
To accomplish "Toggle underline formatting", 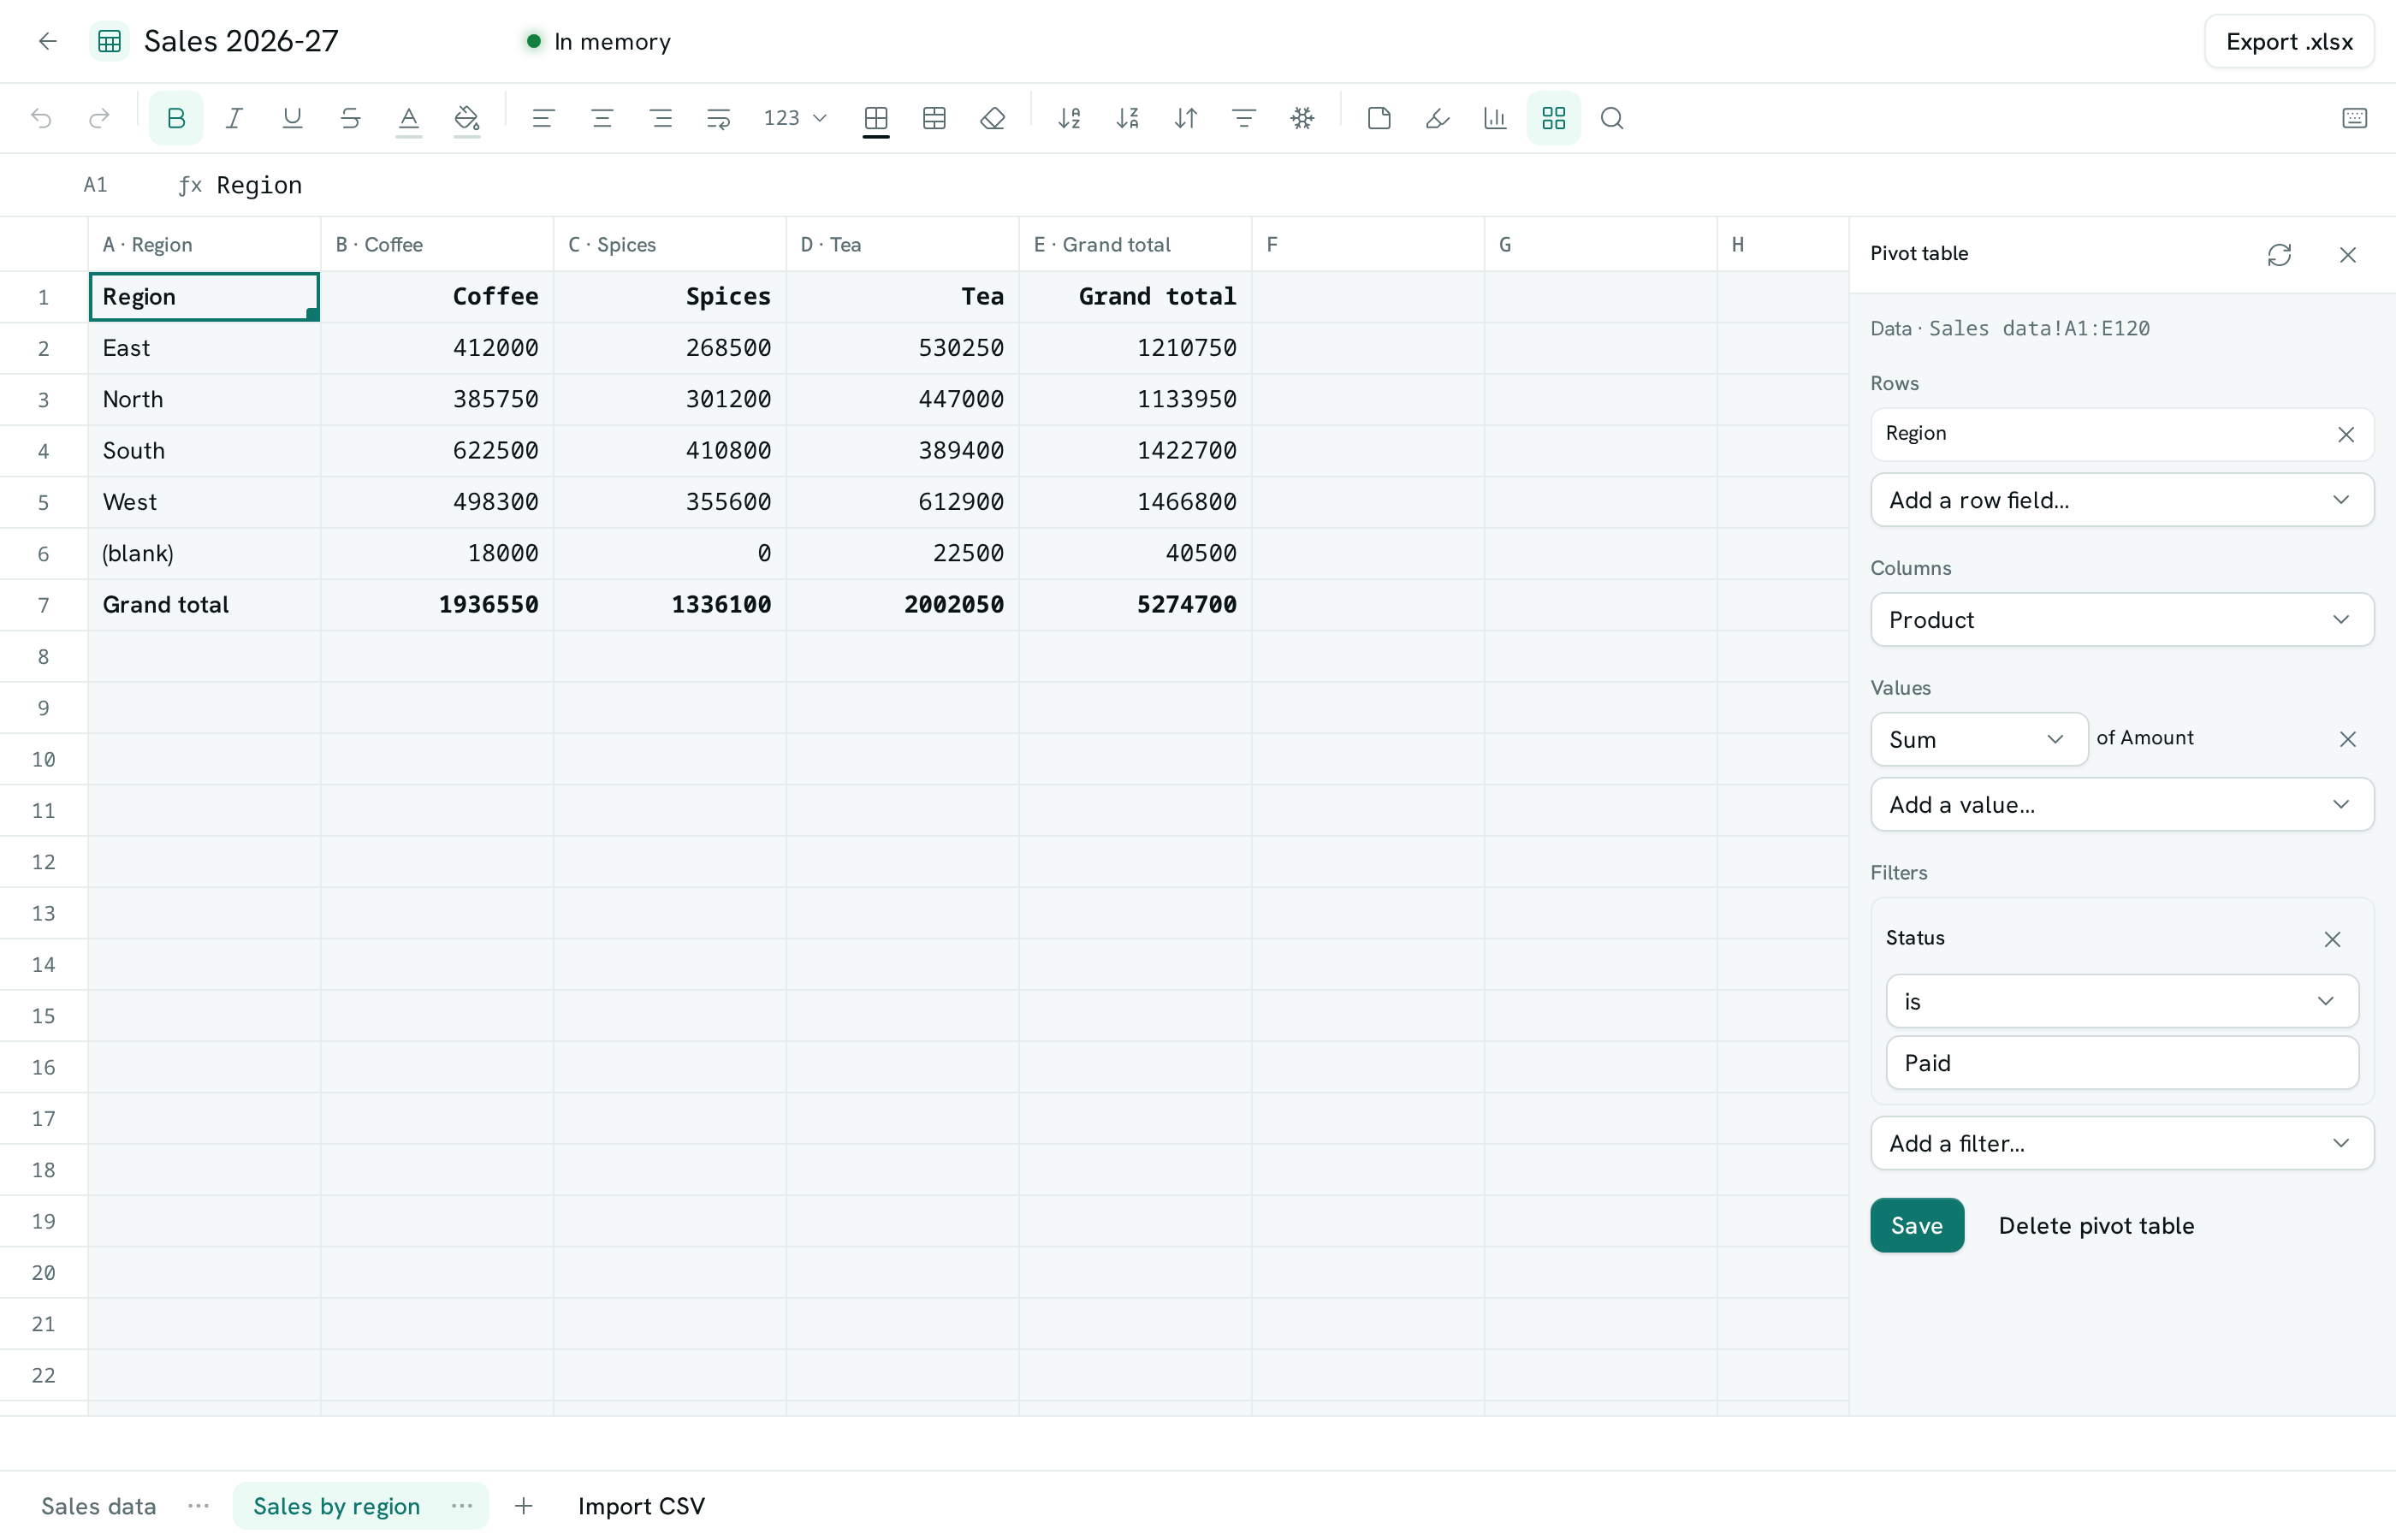I will 292,118.
